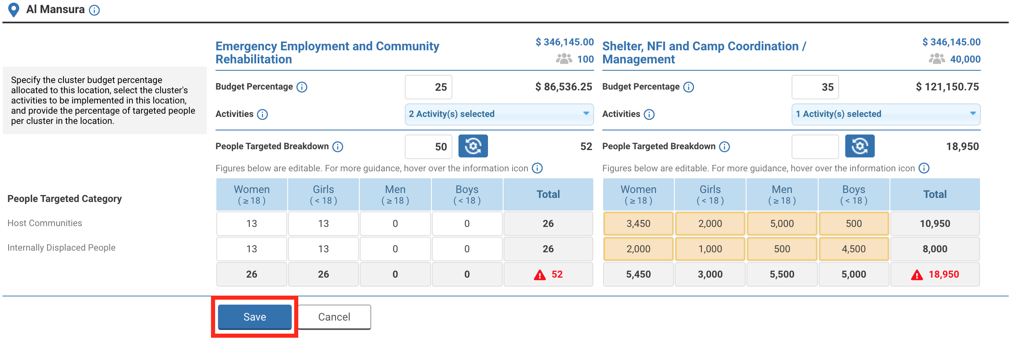
Task: Edit the people targeted breakdown field showing 50
Action: pyautogui.click(x=429, y=147)
